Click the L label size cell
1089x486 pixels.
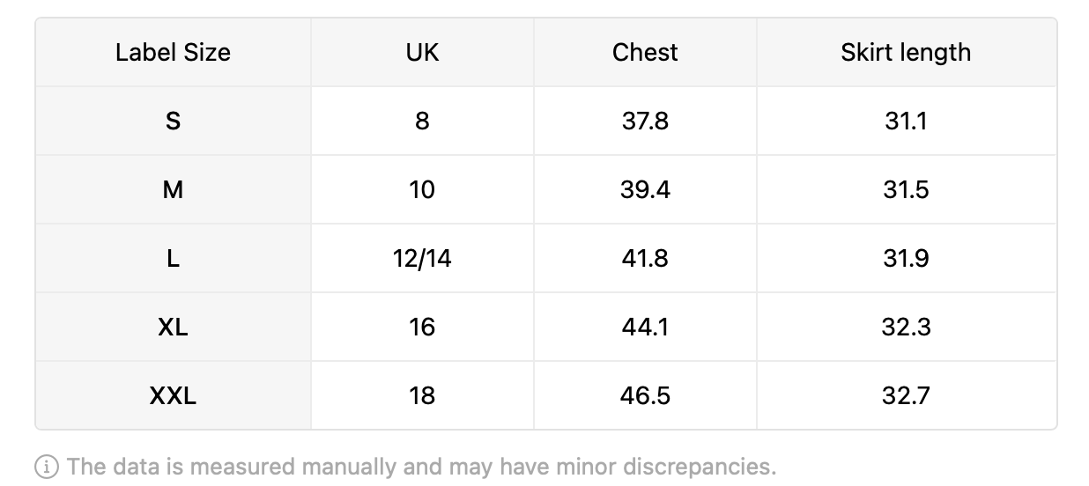click(x=173, y=258)
